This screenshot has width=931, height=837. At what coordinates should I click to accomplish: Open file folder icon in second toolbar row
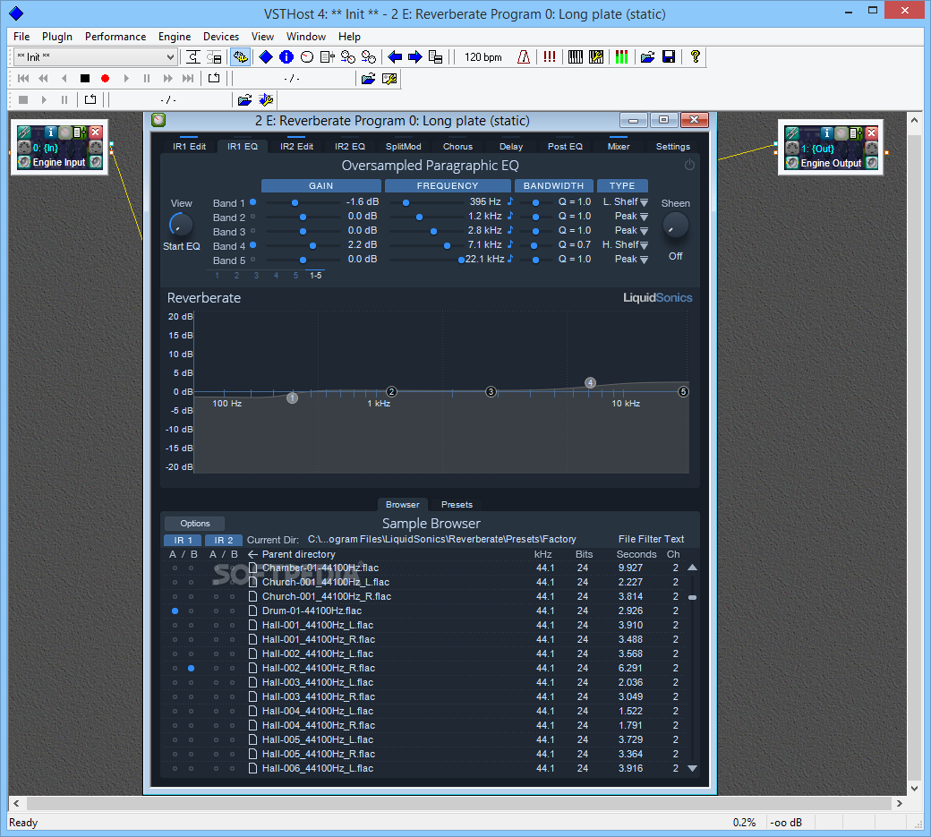(x=368, y=79)
